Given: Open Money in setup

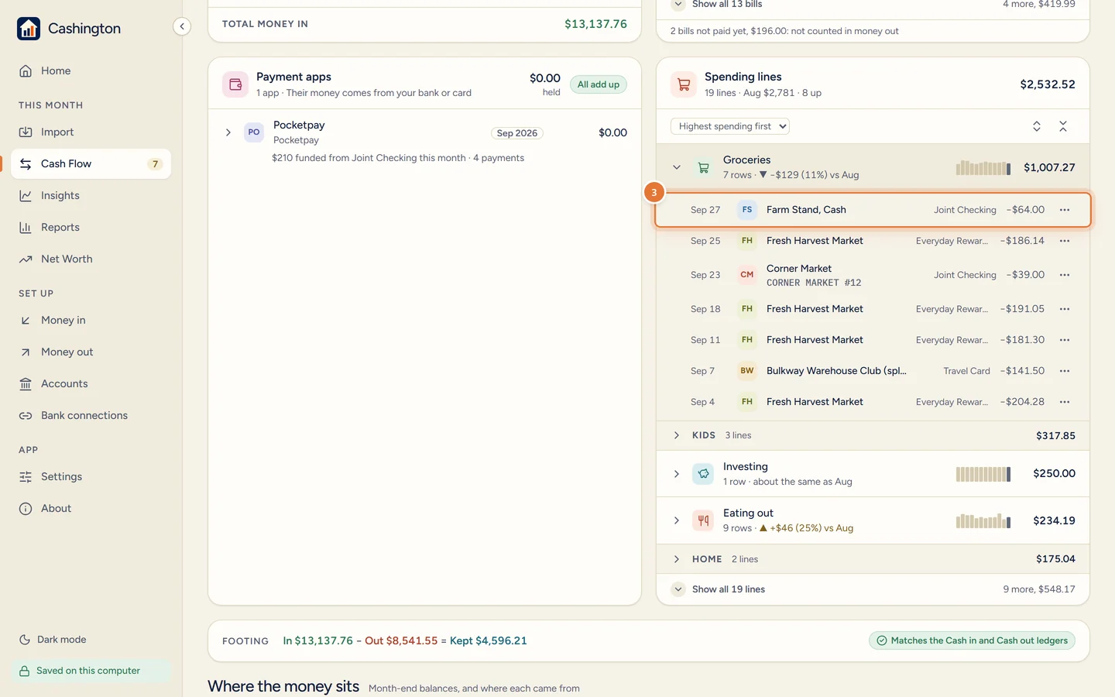Looking at the screenshot, I should 91,320.
